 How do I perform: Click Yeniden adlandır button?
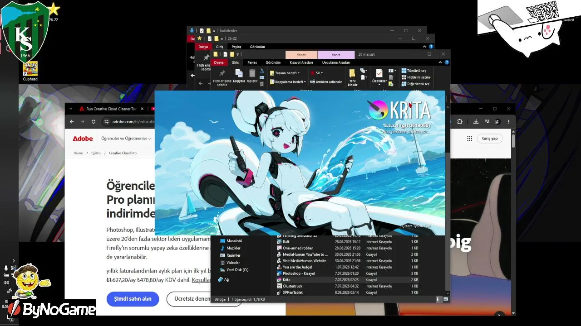click(326, 82)
